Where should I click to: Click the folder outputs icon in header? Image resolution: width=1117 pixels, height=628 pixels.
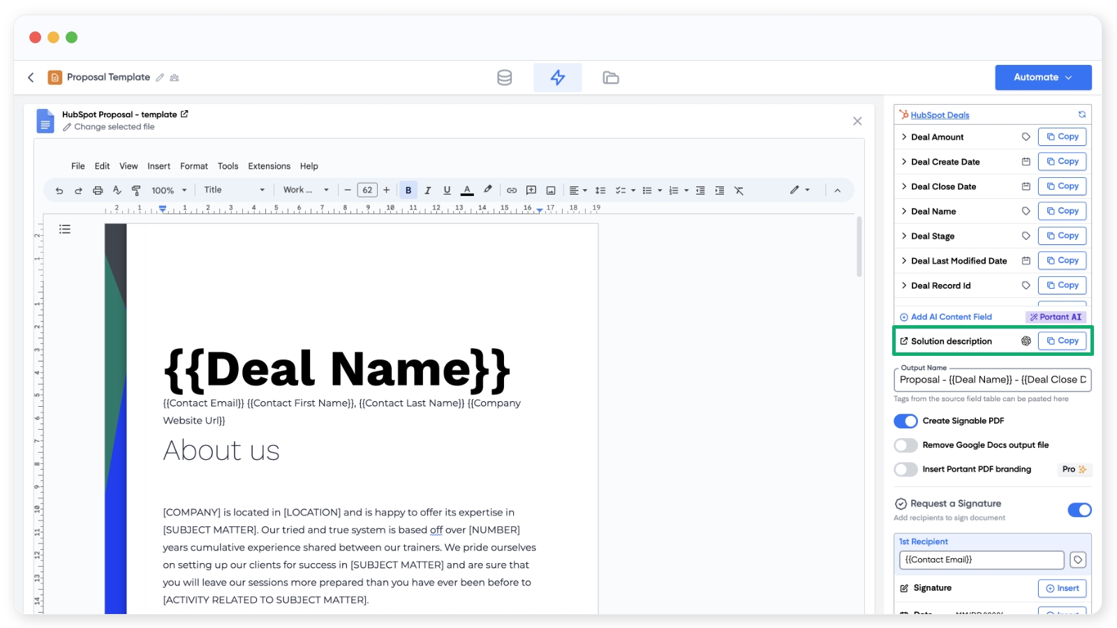[610, 77]
